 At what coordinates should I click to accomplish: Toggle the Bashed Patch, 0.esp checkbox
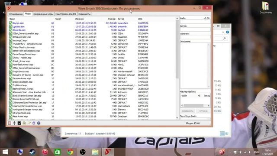coord(10,88)
